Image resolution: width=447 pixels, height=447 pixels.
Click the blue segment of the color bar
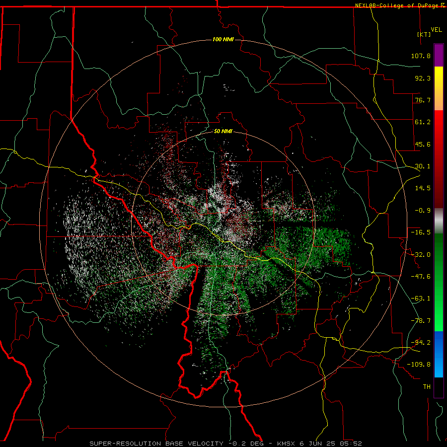point(439,354)
